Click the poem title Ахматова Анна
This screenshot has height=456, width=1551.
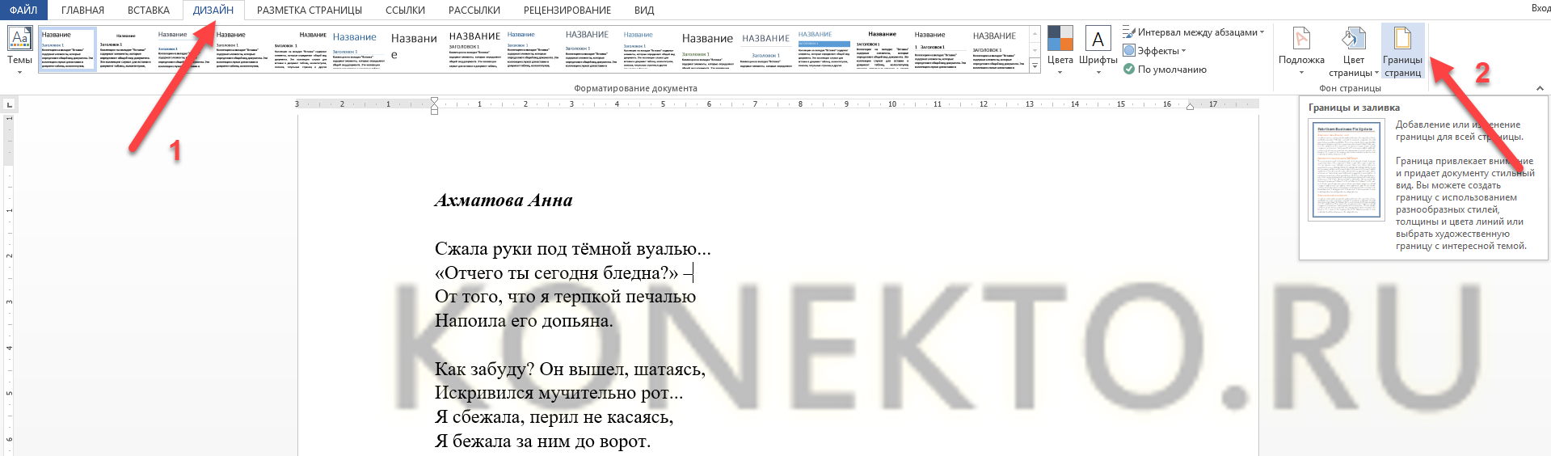tap(503, 201)
